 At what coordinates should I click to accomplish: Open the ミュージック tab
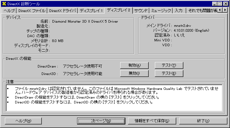click(x=161, y=11)
